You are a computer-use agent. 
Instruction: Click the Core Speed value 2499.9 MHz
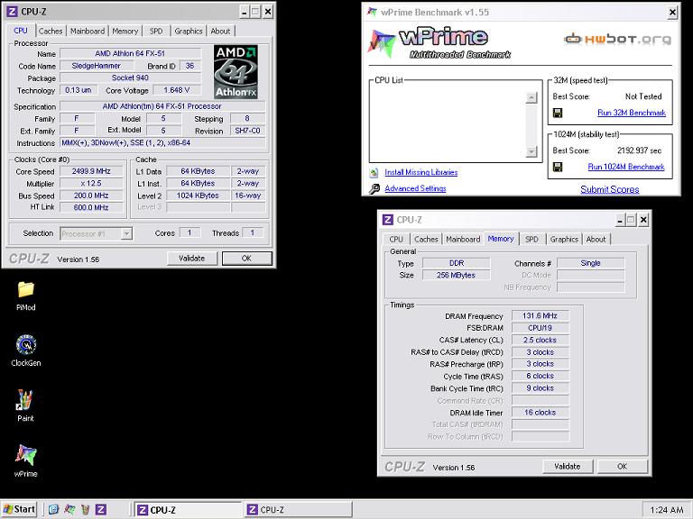(x=91, y=171)
